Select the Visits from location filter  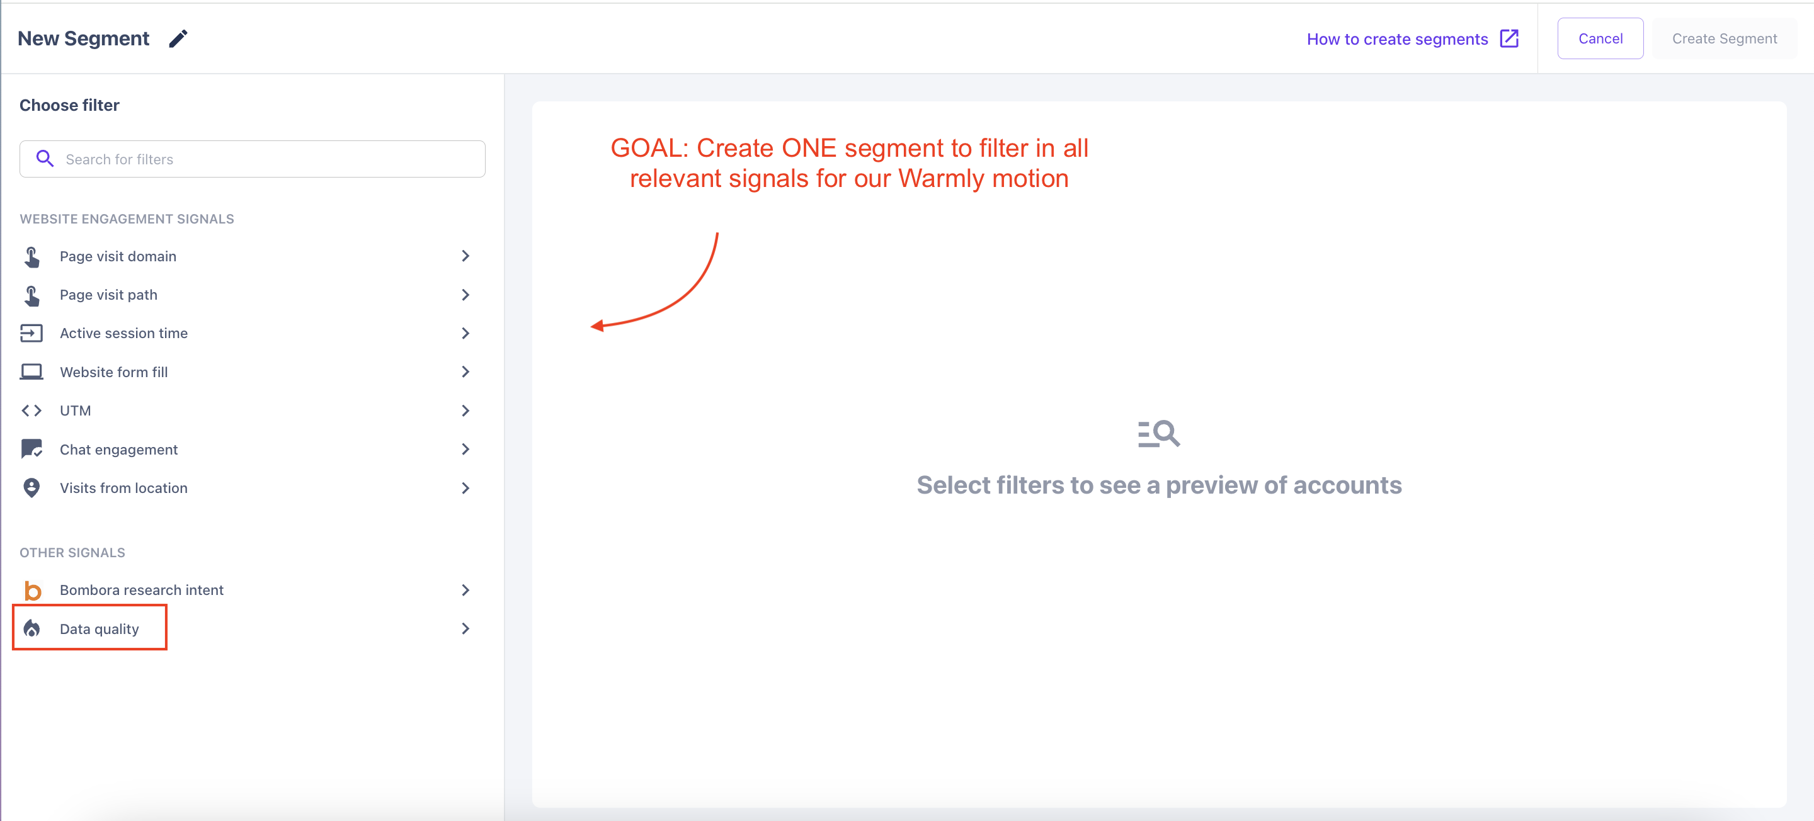click(124, 488)
